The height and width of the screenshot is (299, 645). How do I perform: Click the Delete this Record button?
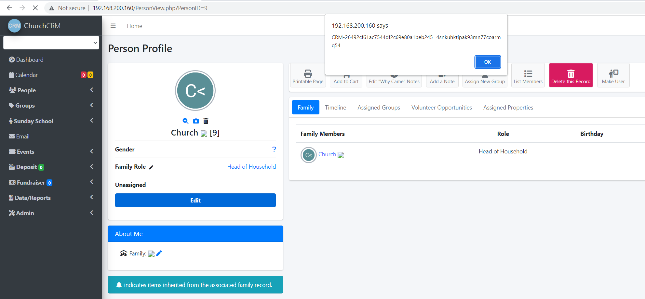coord(571,75)
